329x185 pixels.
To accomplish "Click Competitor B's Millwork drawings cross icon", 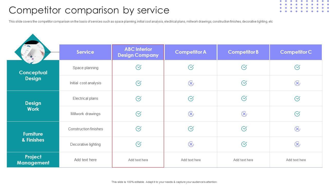I will point(244,114).
